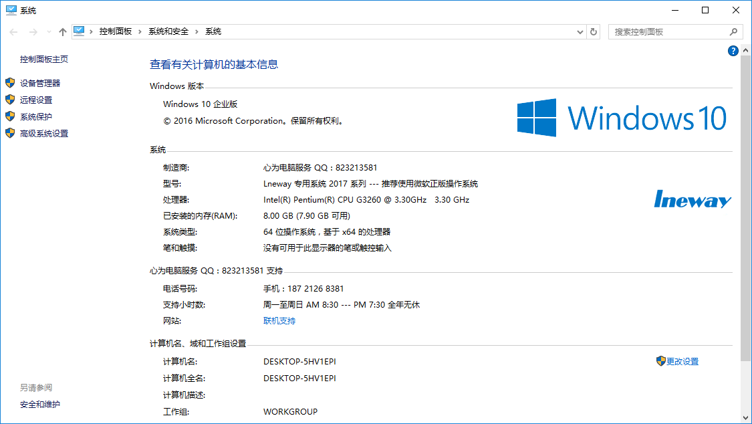Open the 联机支持 website link
Image resolution: width=752 pixels, height=424 pixels.
click(279, 321)
